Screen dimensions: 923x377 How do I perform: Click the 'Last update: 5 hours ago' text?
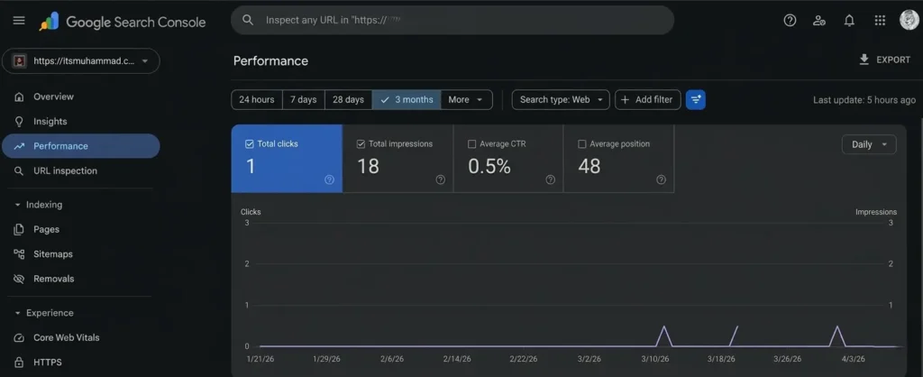[864, 100]
